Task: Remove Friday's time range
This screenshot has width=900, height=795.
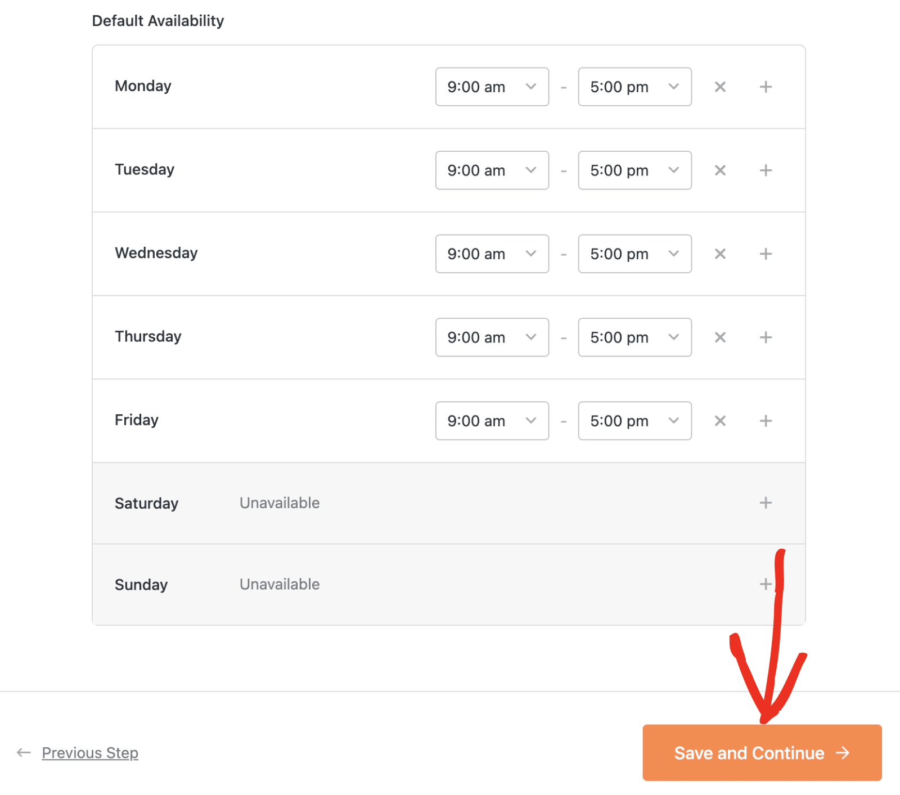Action: click(x=720, y=421)
